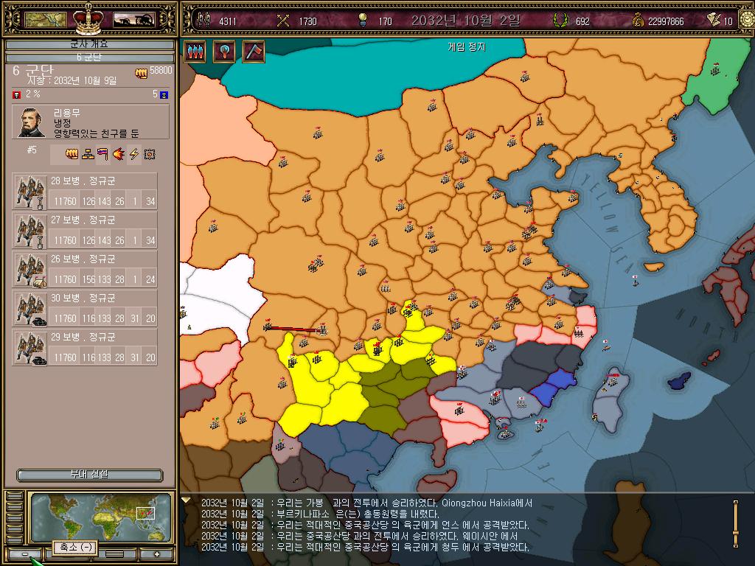Click the fist strength icon next to 58800

coord(141,73)
